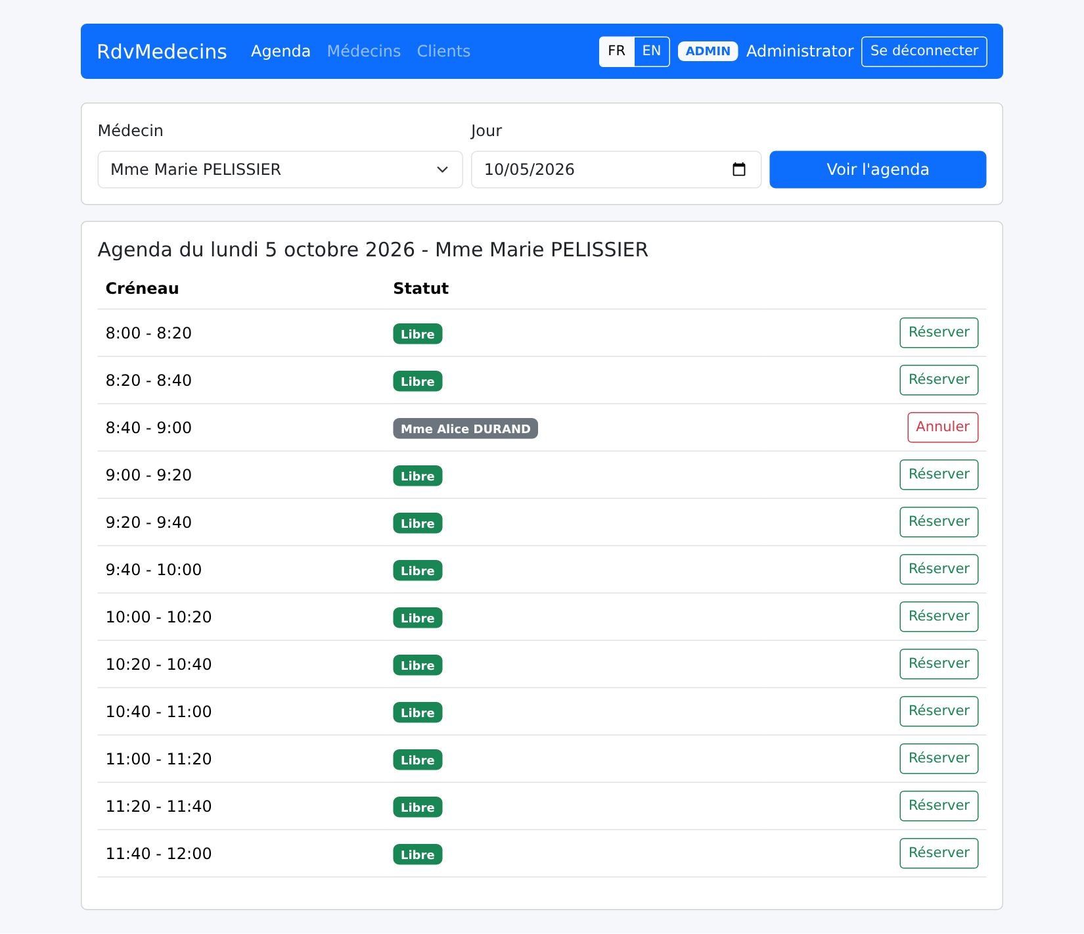The height and width of the screenshot is (934, 1084).
Task: Click the Créneau column header
Action: (x=142, y=289)
